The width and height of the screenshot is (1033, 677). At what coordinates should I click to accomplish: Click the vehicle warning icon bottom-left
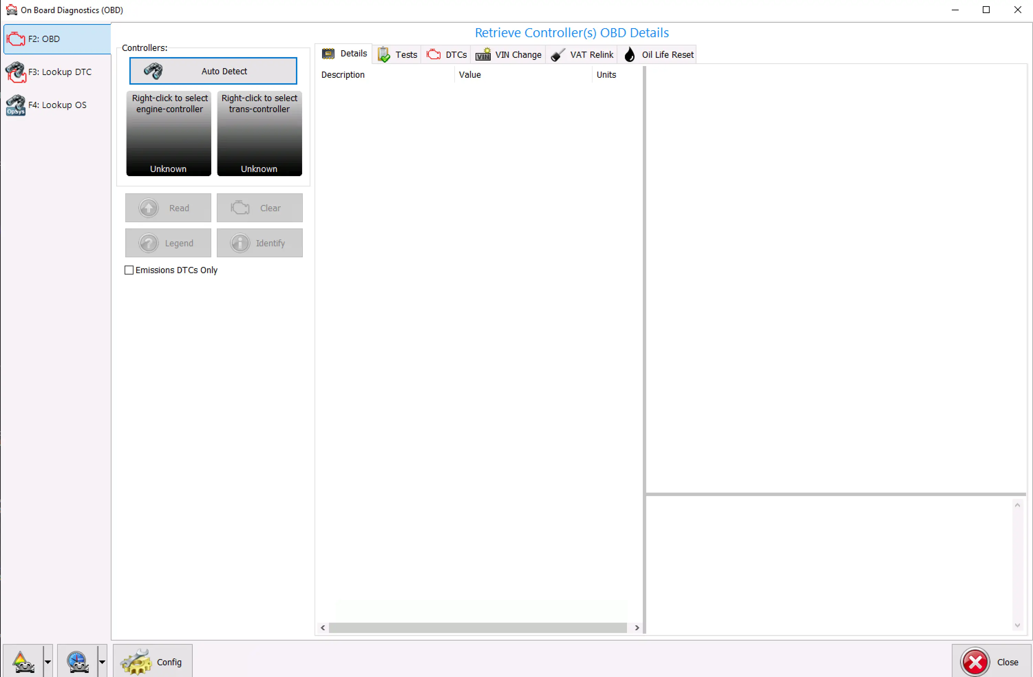(23, 662)
